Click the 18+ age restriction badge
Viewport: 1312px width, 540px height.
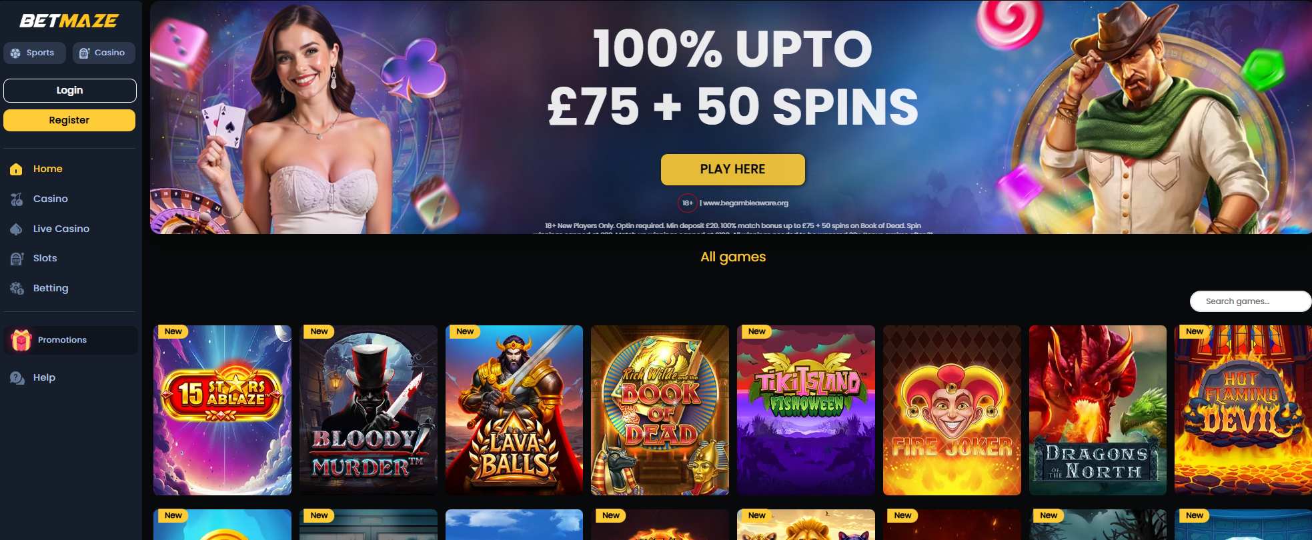tap(688, 203)
